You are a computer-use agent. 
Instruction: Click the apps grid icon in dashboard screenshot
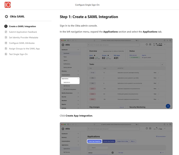150,44
